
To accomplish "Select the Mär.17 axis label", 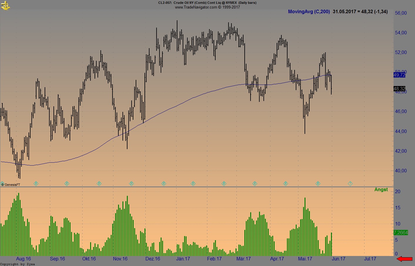I will pyautogui.click(x=243, y=259).
